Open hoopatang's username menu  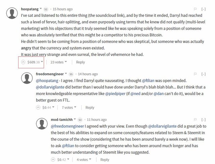click(41, 9)
